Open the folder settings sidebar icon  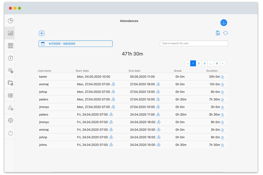(x=10, y=83)
